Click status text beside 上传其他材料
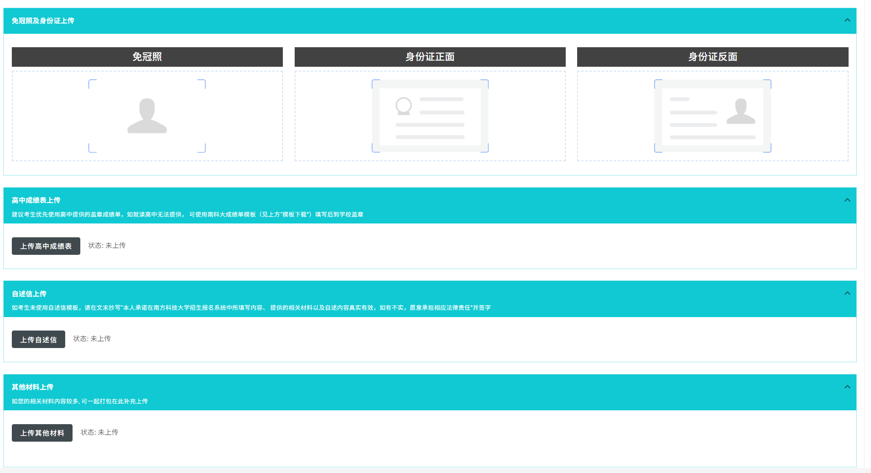Image resolution: width=871 pixels, height=473 pixels. [99, 432]
